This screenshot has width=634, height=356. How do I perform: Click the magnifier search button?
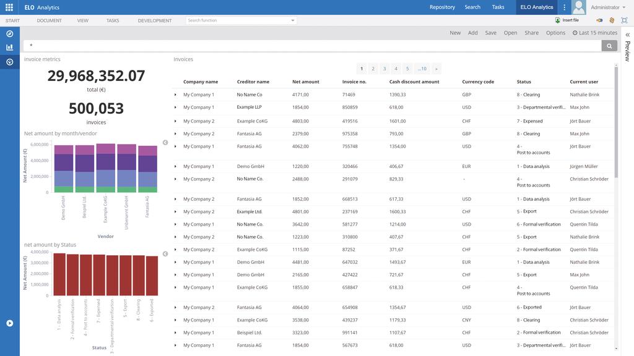point(609,46)
